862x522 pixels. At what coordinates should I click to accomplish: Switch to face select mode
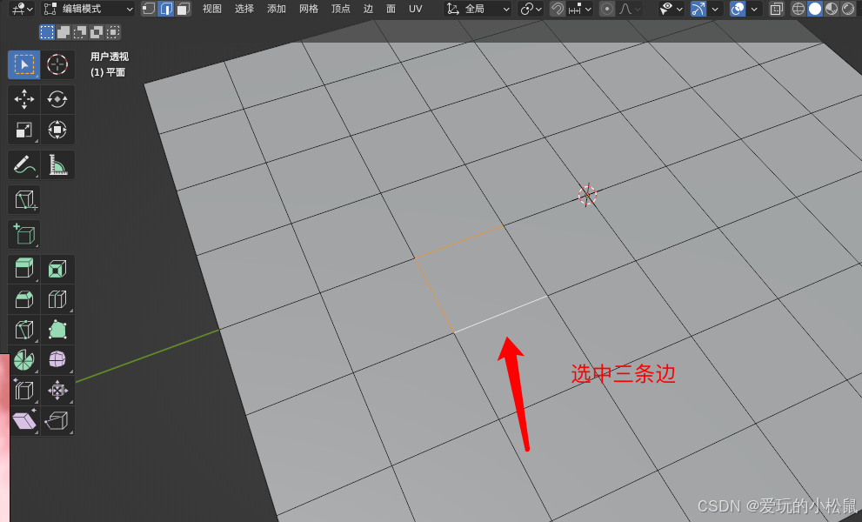[x=183, y=9]
